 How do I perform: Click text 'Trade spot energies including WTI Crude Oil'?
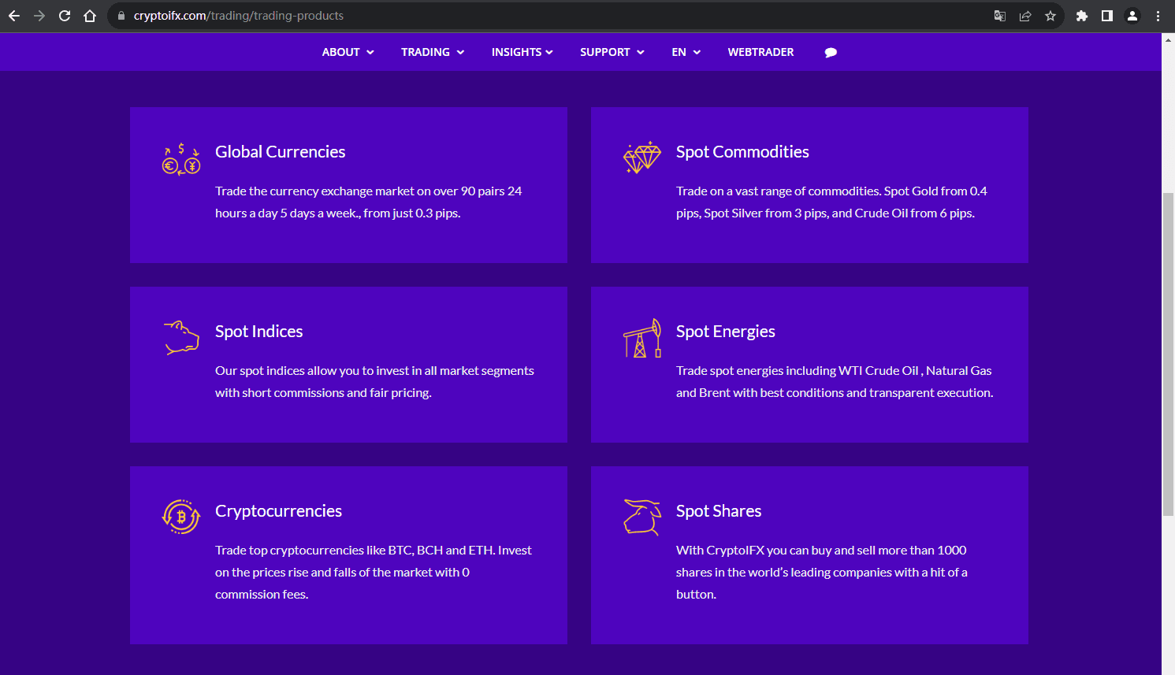(798, 370)
